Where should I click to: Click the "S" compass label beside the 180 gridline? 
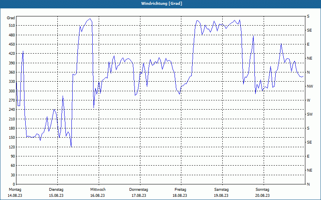click(308, 128)
